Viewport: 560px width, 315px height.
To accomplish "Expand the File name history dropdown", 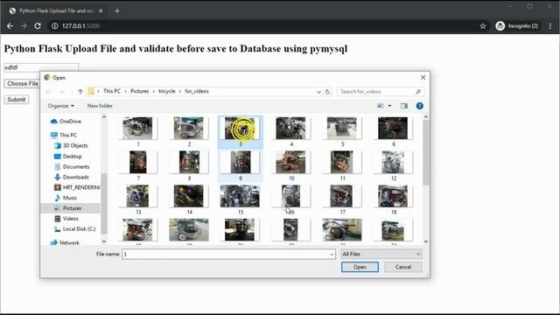I will [x=332, y=255].
